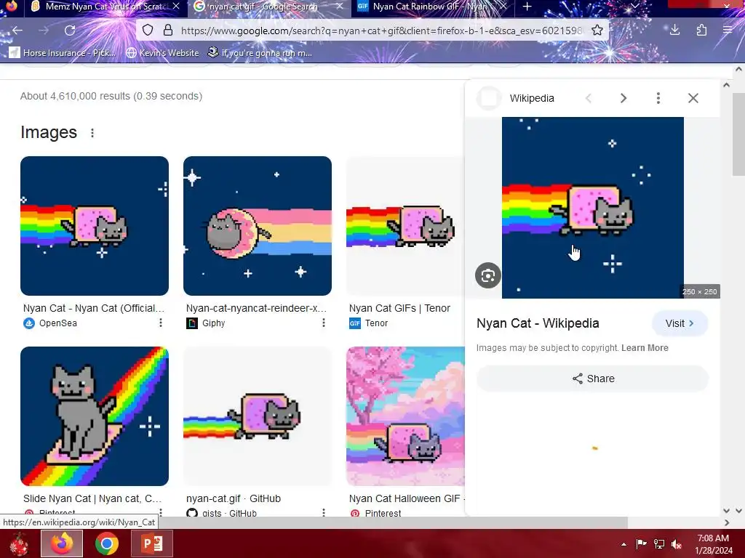This screenshot has width=745, height=558.
Task: Reload the page with the refresh icon
Action: tap(70, 31)
